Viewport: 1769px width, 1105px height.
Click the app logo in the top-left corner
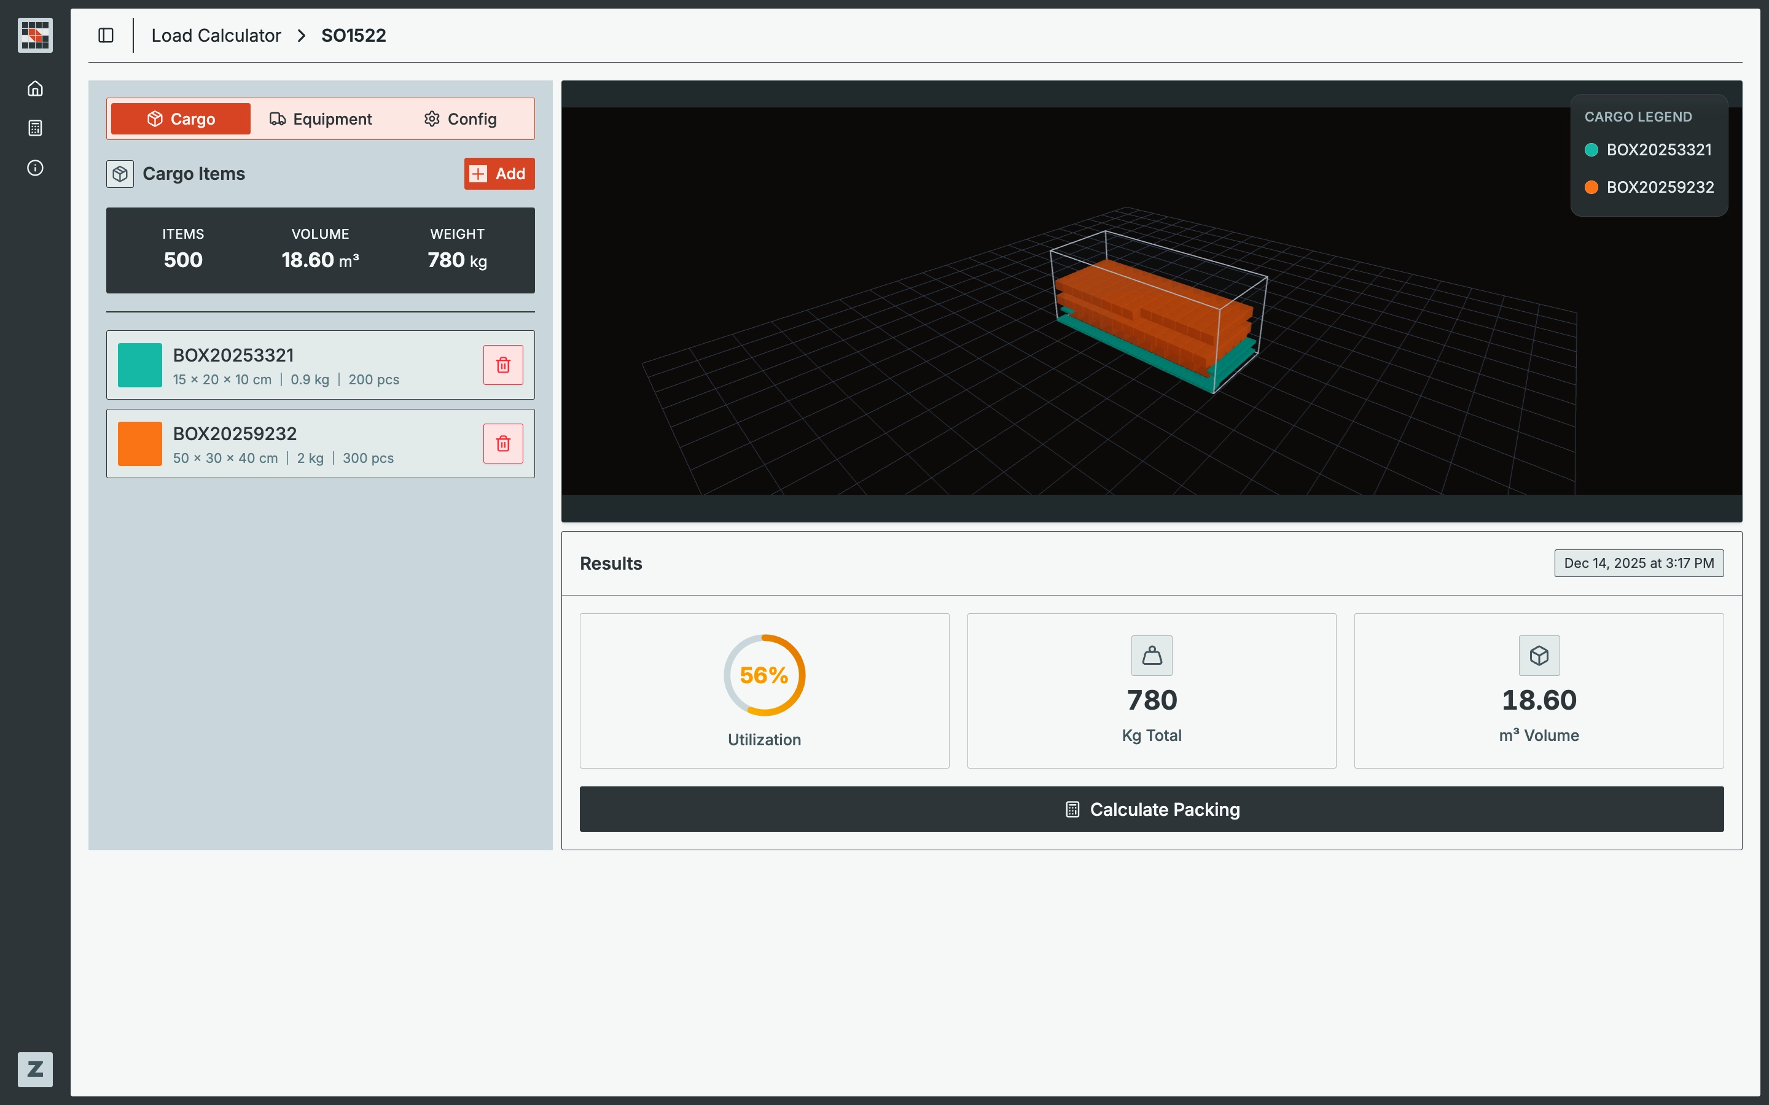click(34, 35)
